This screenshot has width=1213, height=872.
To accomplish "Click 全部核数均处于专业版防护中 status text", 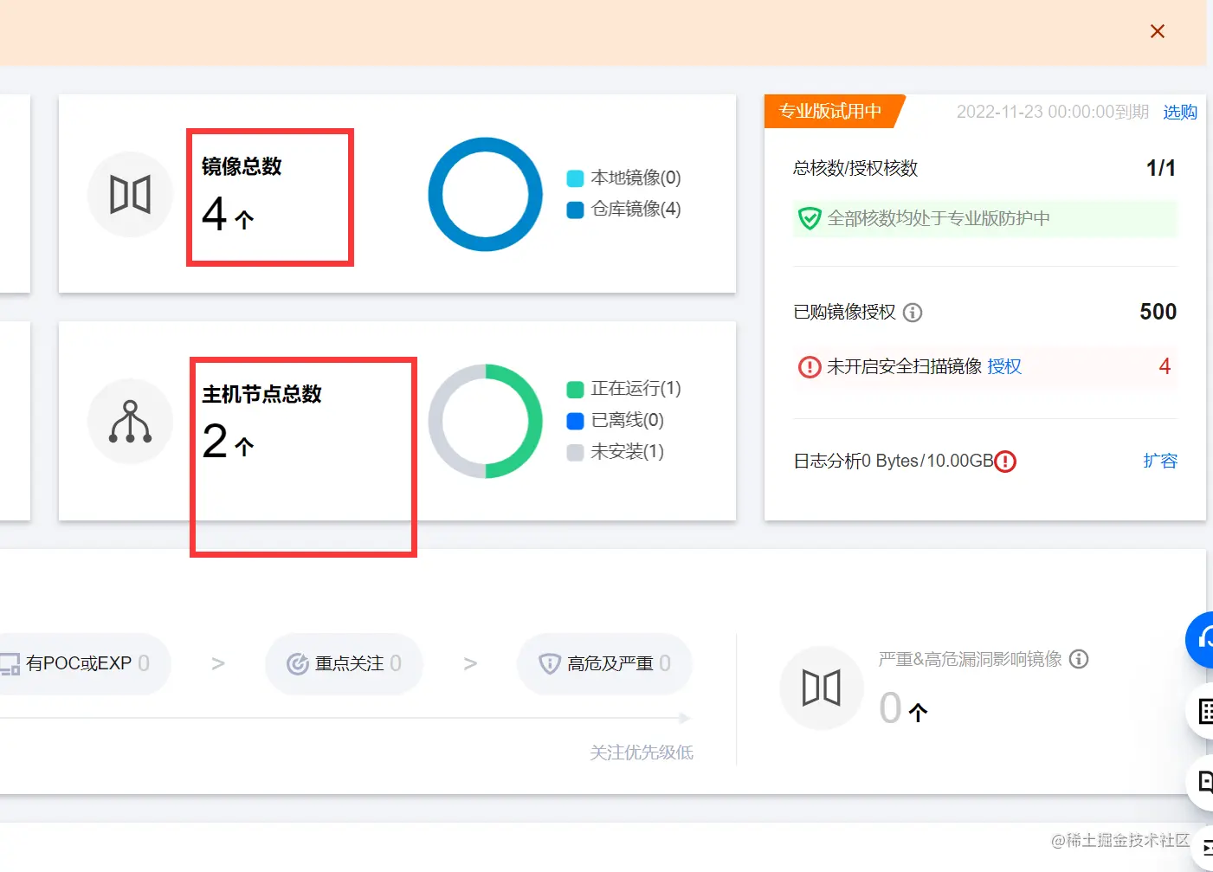I will coord(939,218).
